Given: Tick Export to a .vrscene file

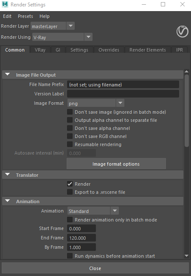Looking at the screenshot, I should click(x=70, y=192).
